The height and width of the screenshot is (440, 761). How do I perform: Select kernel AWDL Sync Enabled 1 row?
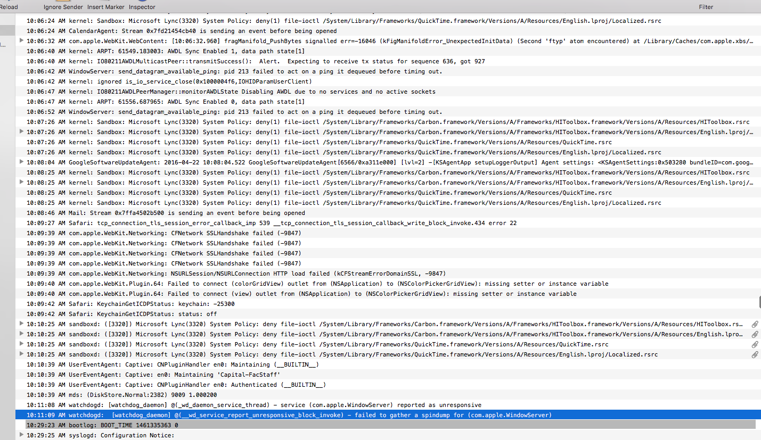[388, 51]
